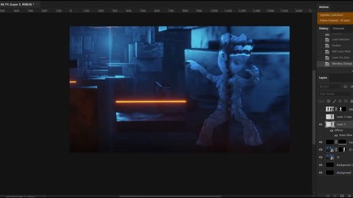353x198 pixels.
Task: Click link icon on top masked layer
Action: pyautogui.click(x=336, y=109)
